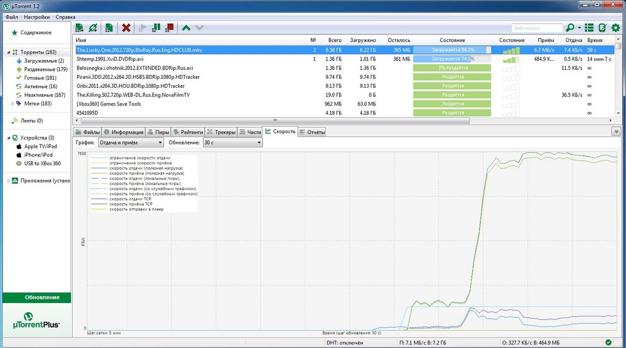This screenshot has width=626, height=348.
Task: Show the Части tab
Action: tap(250, 132)
